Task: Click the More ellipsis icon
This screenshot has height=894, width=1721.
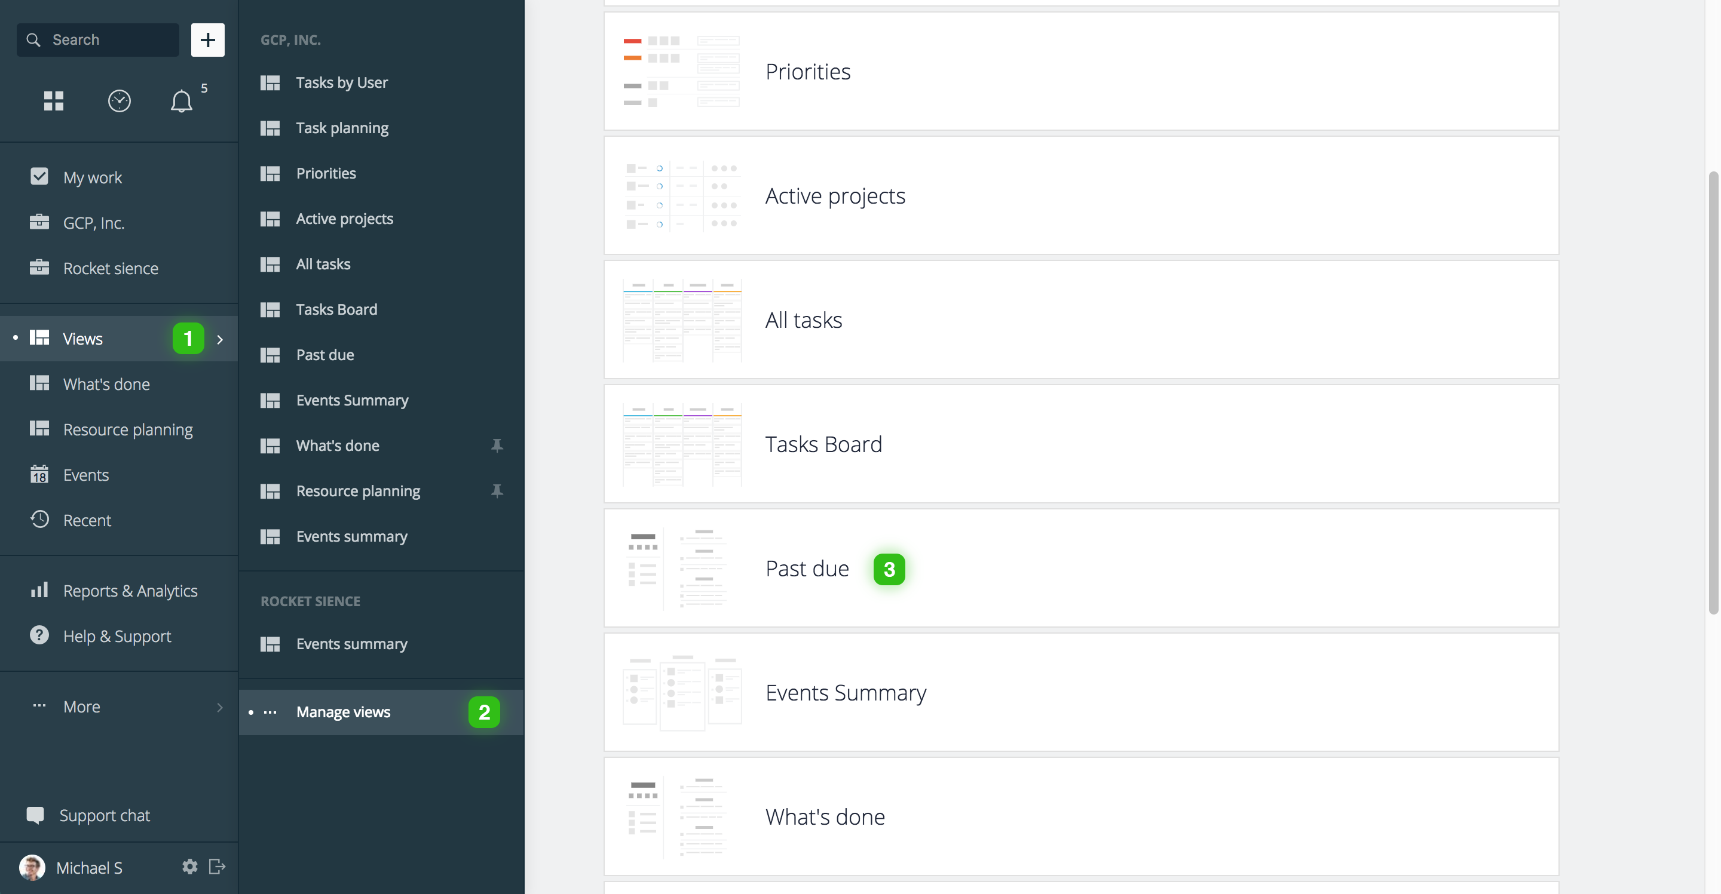Action: (x=39, y=706)
